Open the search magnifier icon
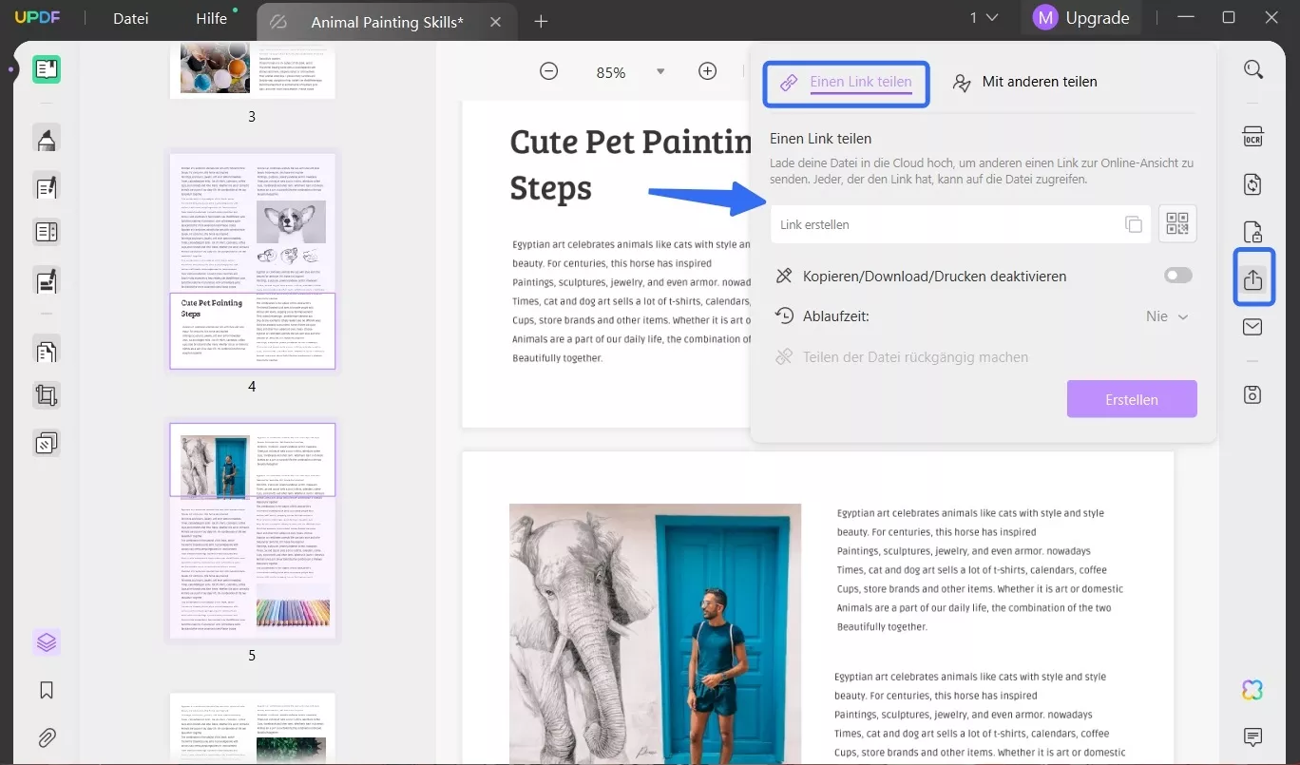 coord(1253,69)
